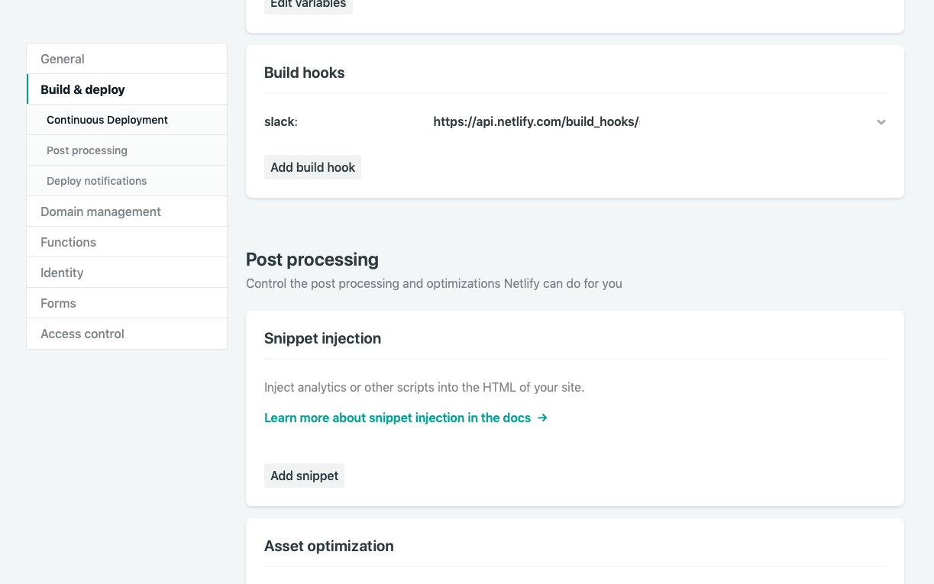Navigate to Access control settings
This screenshot has width=934, height=584.
(82, 334)
